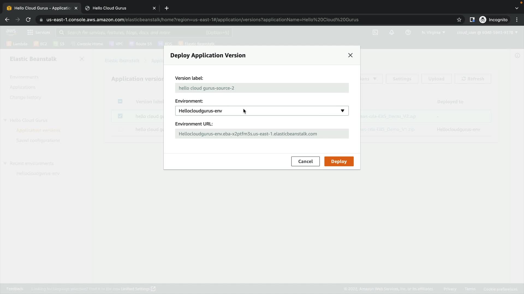Image resolution: width=524 pixels, height=294 pixels.
Task: Reload the page with browser refresh icon
Action: pos(28,20)
